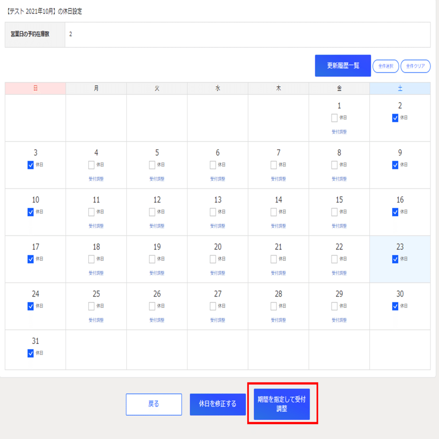The image size is (439, 439).
Task: Open 受付調整 link for day 4
Action: [x=96, y=179]
